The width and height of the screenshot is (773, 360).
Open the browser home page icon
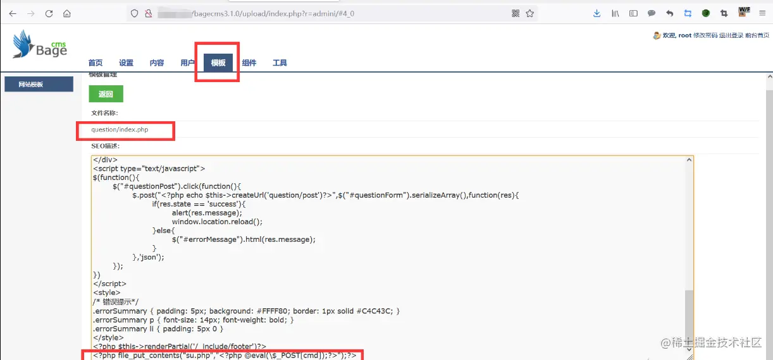coord(67,13)
